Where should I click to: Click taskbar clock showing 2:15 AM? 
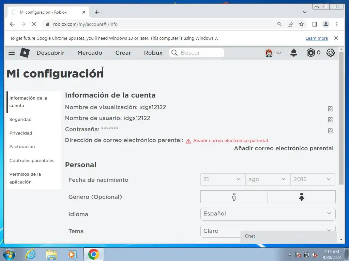(332, 255)
